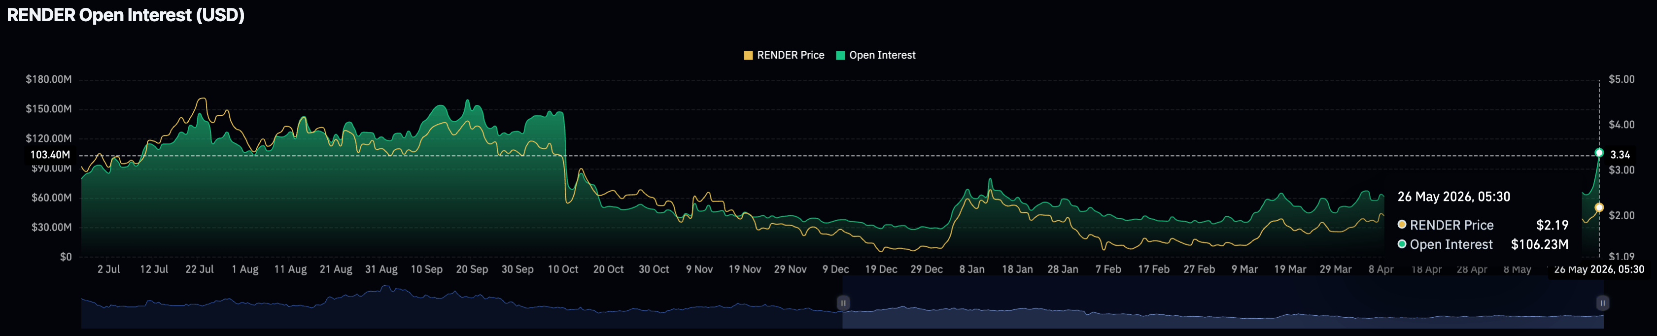Click the 7 Feb date label

(1108, 269)
